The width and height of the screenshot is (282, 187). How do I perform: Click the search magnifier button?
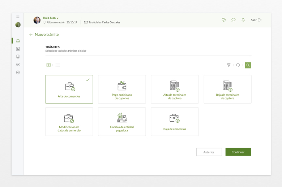[248, 65]
